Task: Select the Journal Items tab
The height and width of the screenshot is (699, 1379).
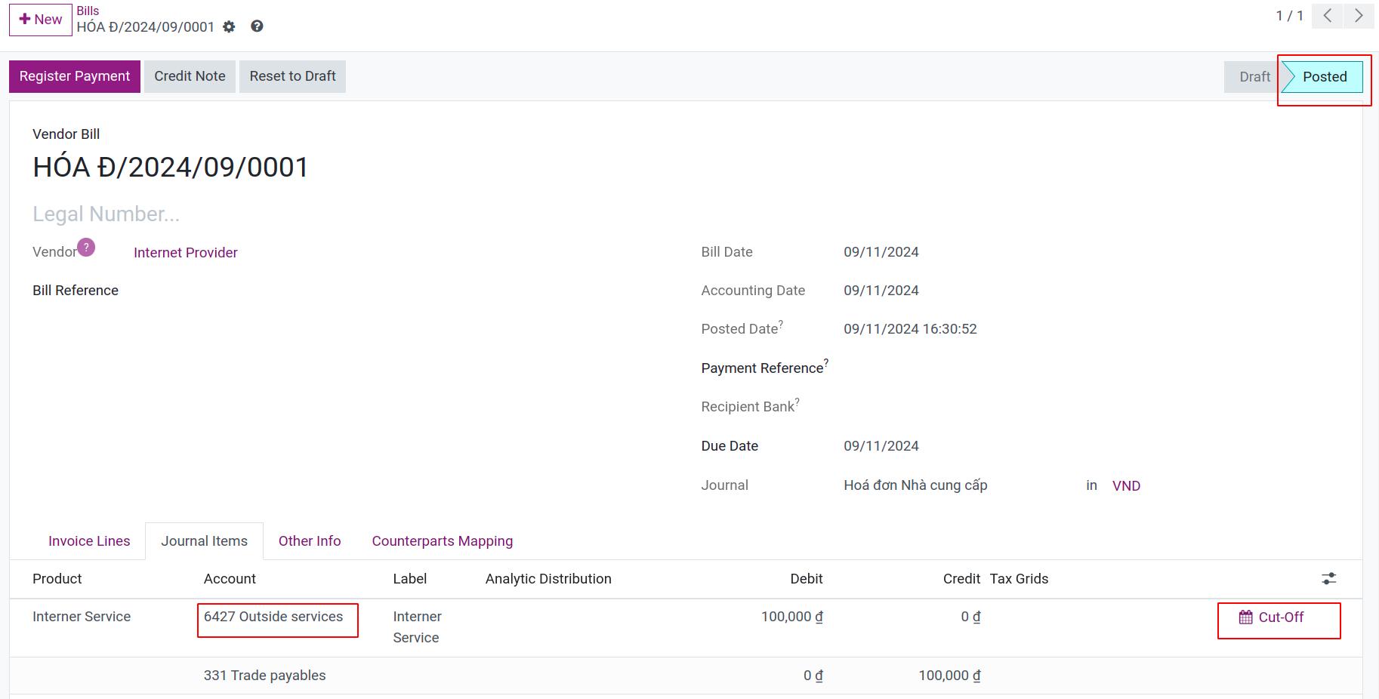Action: 204,541
